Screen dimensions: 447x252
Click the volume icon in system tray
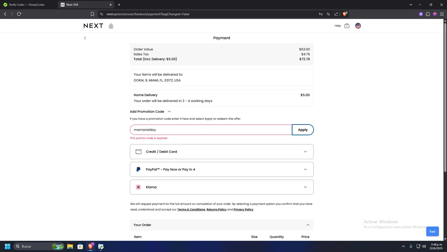[x=424, y=246]
